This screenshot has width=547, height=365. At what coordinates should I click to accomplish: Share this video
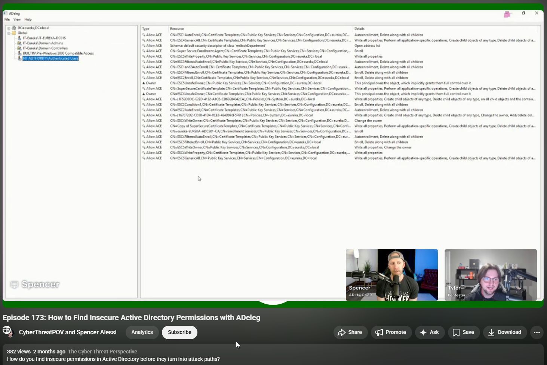[x=350, y=332]
